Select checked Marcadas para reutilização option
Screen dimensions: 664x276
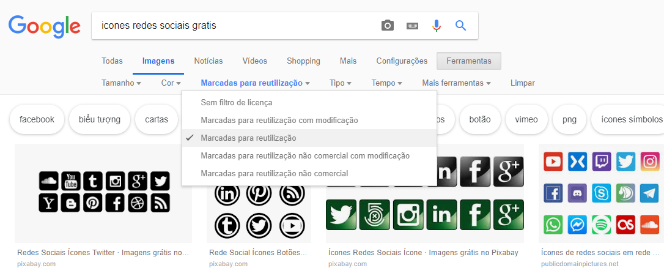tap(309, 138)
